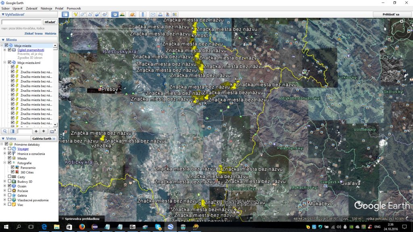This screenshot has height=232, width=413.
Task: Open the Sprievodca prehliadkou tour guide bar
Action: pyautogui.click(x=80, y=219)
